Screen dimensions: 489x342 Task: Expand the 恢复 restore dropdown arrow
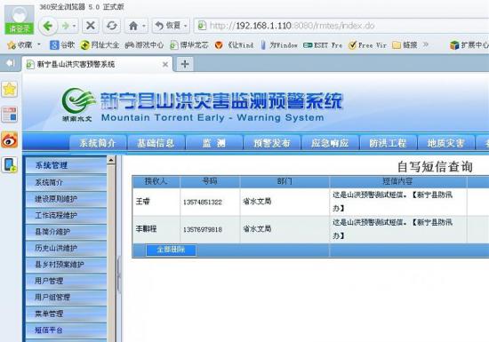185,26
